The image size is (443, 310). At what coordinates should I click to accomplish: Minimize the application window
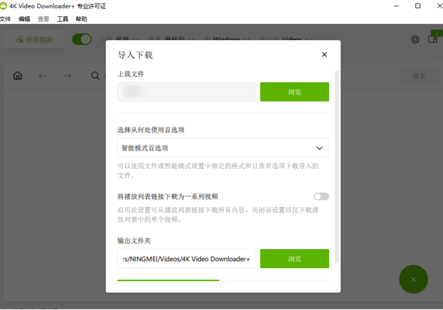[x=397, y=6]
